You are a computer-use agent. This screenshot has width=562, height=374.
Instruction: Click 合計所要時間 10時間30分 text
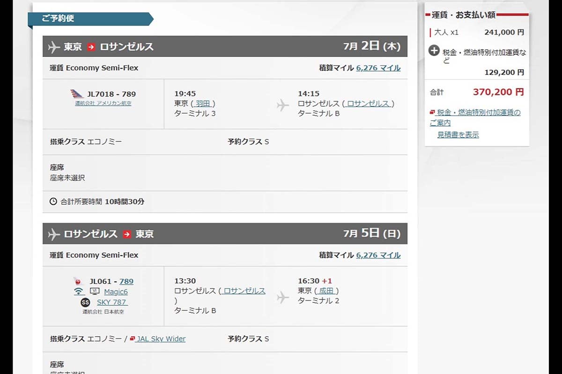[x=103, y=202]
